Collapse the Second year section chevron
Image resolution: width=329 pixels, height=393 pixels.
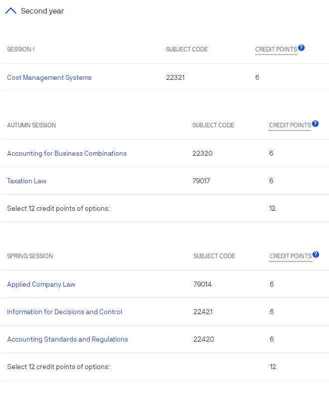[x=11, y=11]
